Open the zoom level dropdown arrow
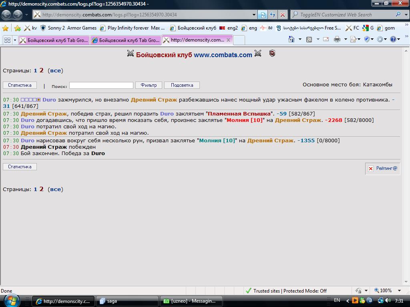 [x=399, y=291]
